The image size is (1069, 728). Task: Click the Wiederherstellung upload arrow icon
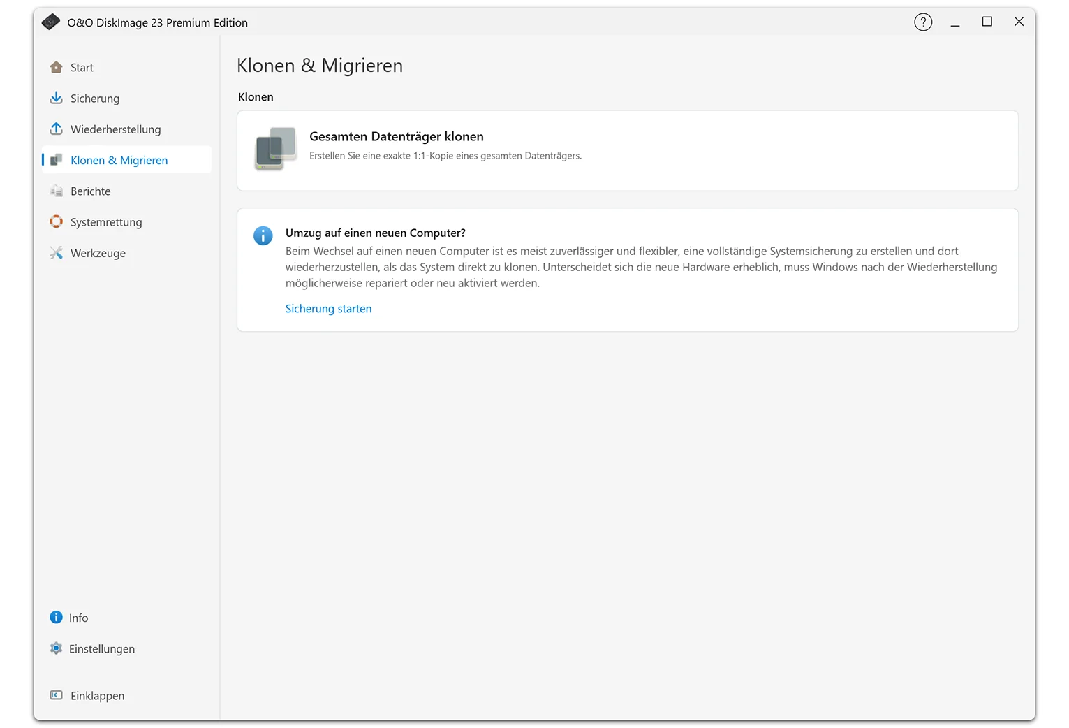(x=57, y=129)
